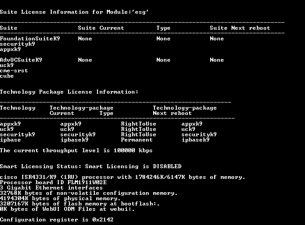
Task: Click the 'Suite Next reboot' column header
Action: pyautogui.click(x=240, y=28)
